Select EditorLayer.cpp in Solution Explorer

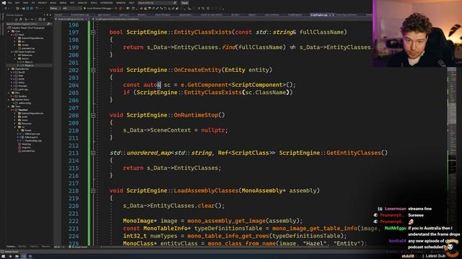pos(32,134)
